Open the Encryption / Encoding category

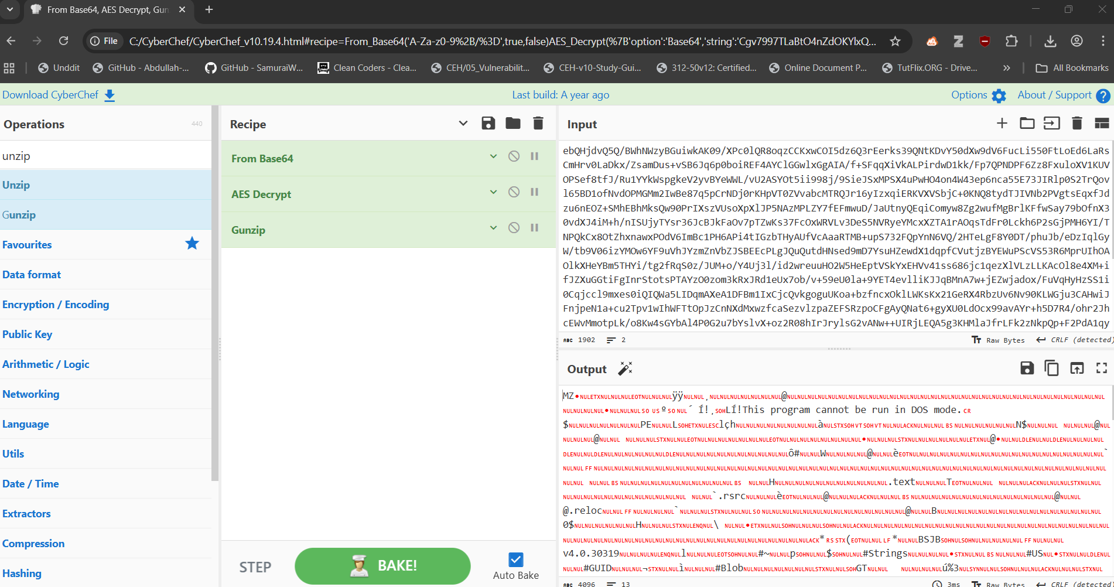56,304
